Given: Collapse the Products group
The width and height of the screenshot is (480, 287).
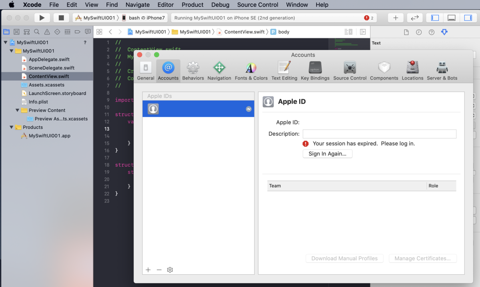Looking at the screenshot, I should [11, 127].
